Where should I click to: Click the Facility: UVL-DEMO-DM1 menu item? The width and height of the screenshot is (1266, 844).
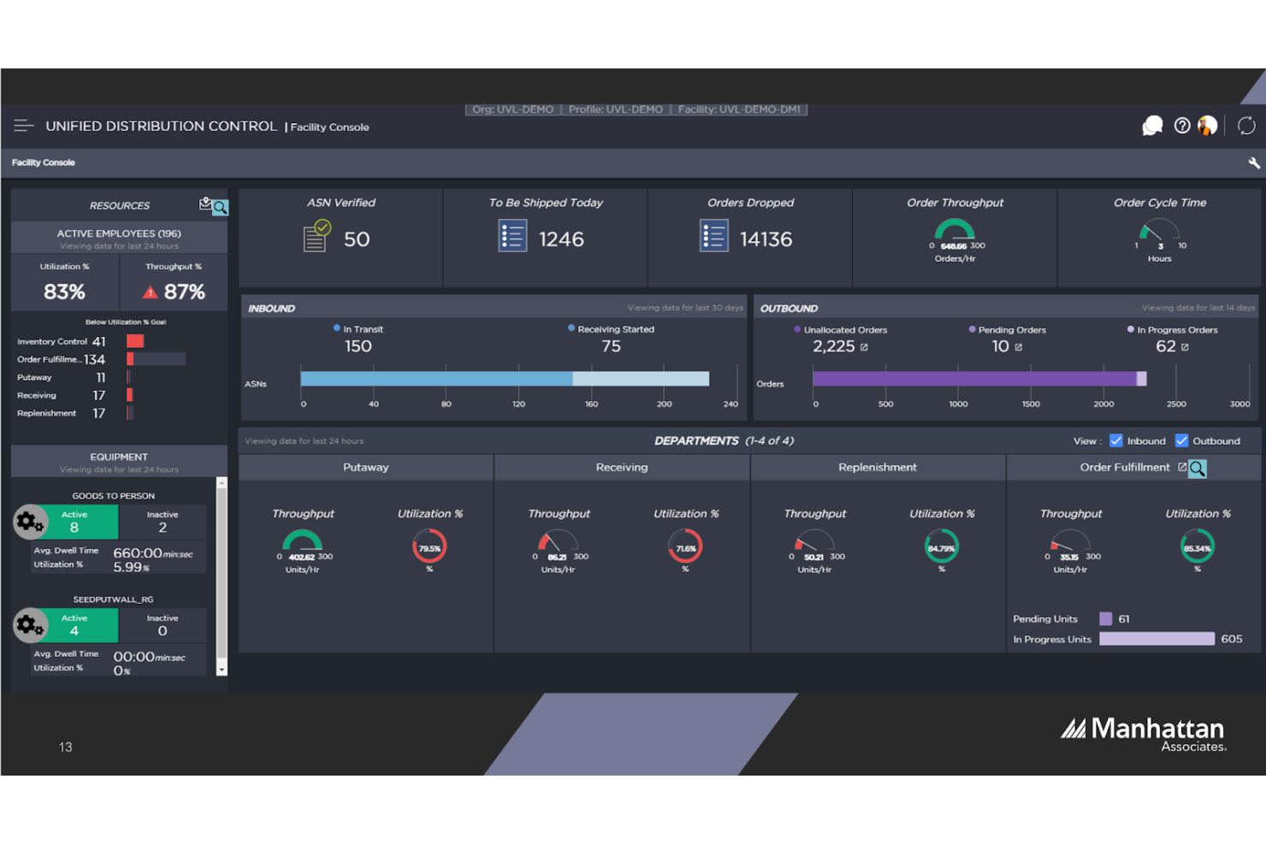[739, 109]
